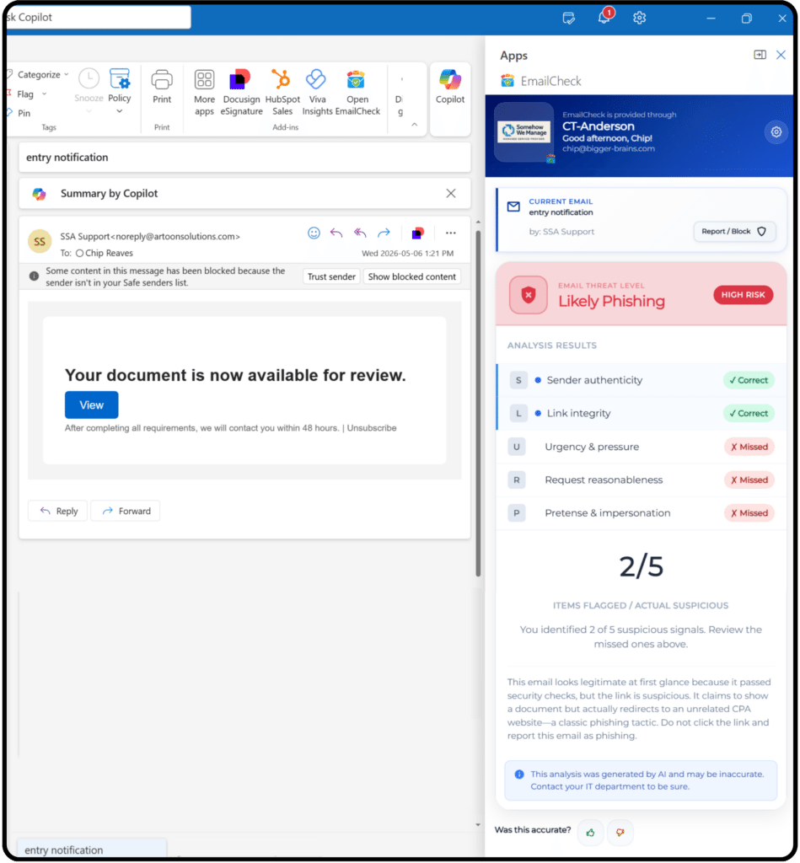
Task: Click Docusign icon in message header
Action: click(418, 233)
